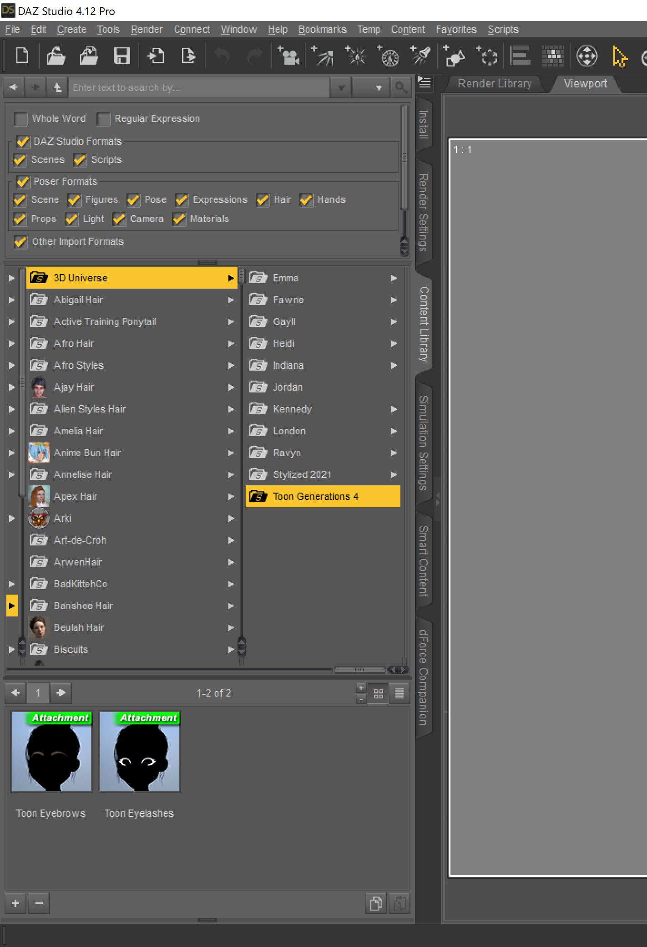
Task: Click the Import icon
Action: pyautogui.click(x=156, y=56)
